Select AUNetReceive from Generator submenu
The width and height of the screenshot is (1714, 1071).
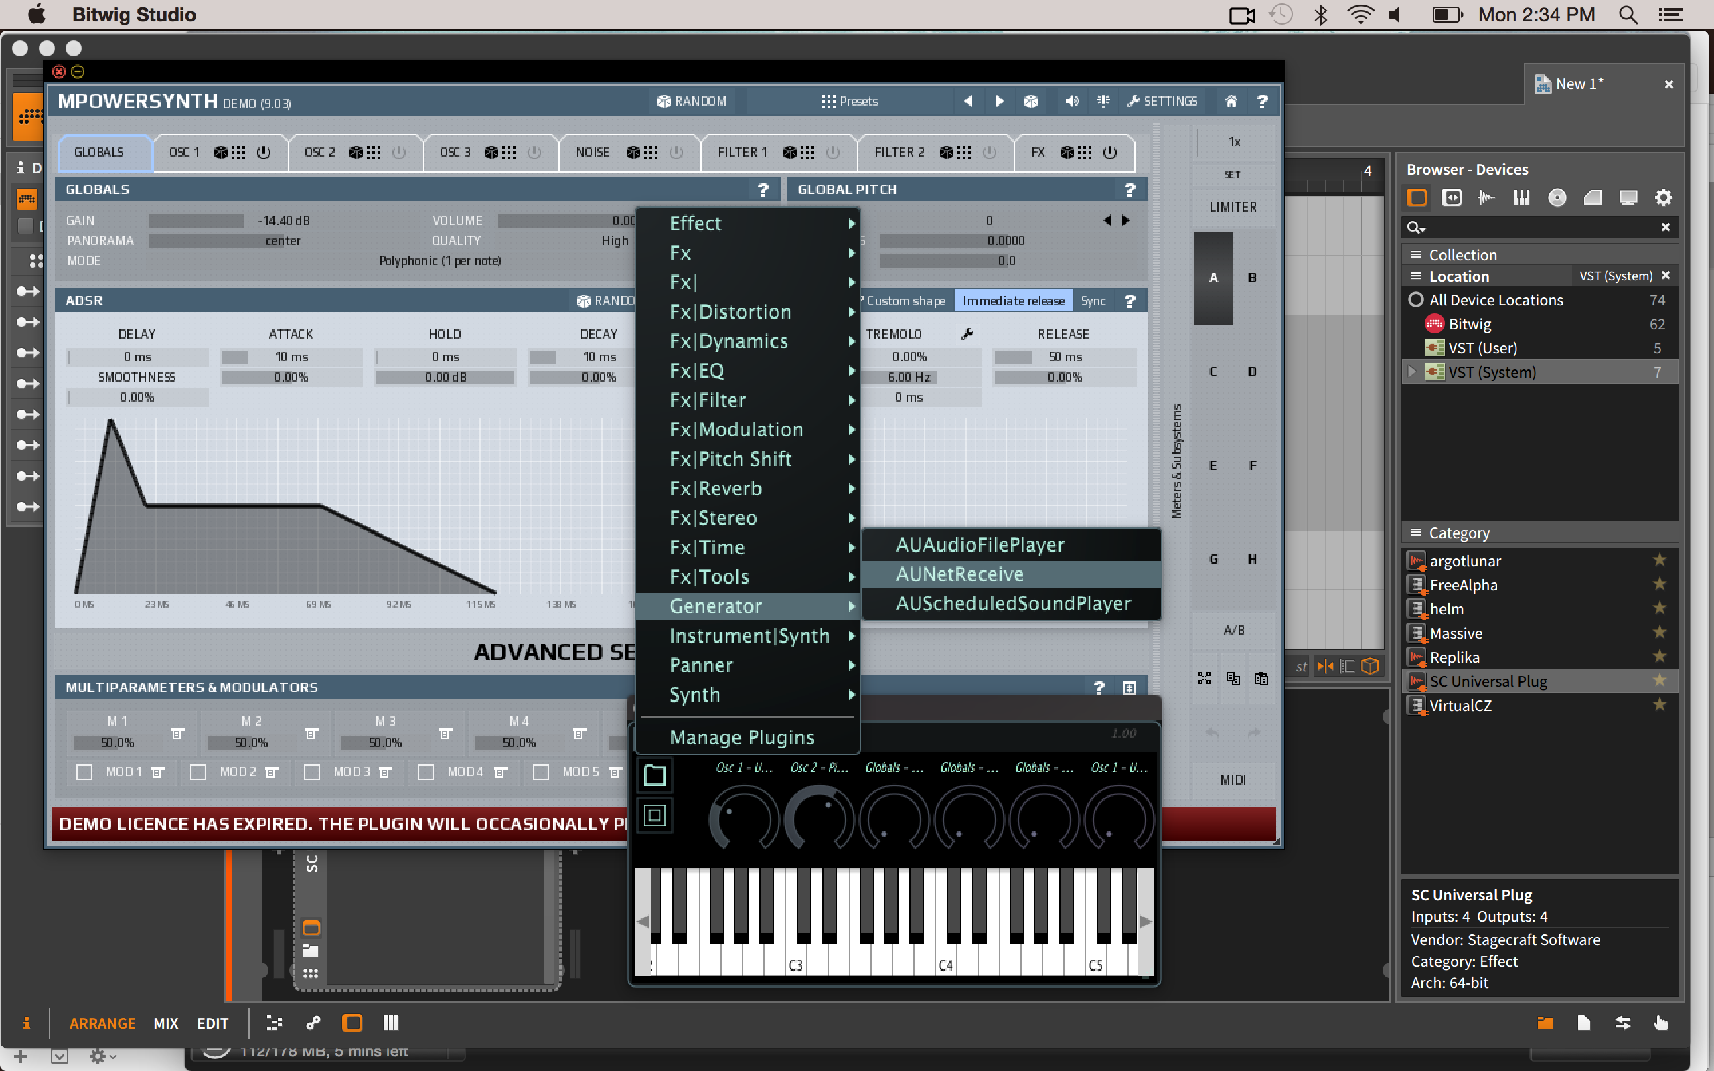click(1012, 574)
